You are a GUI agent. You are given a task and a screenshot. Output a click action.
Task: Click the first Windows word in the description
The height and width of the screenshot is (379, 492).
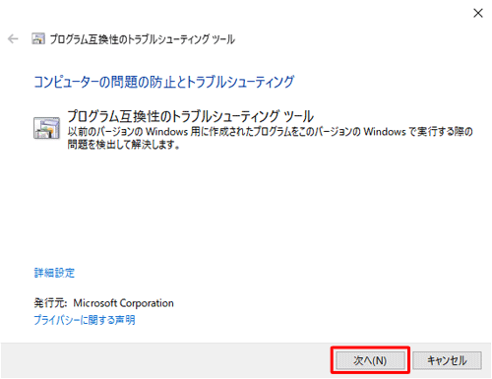tap(166, 132)
